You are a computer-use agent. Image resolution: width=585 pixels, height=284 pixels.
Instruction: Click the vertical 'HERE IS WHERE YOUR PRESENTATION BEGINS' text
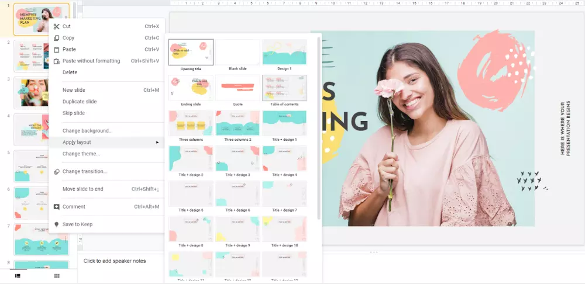click(566, 128)
